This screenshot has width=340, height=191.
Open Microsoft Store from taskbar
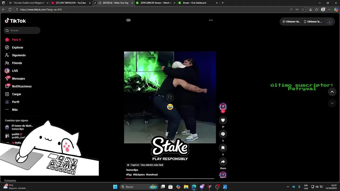tap(171, 187)
